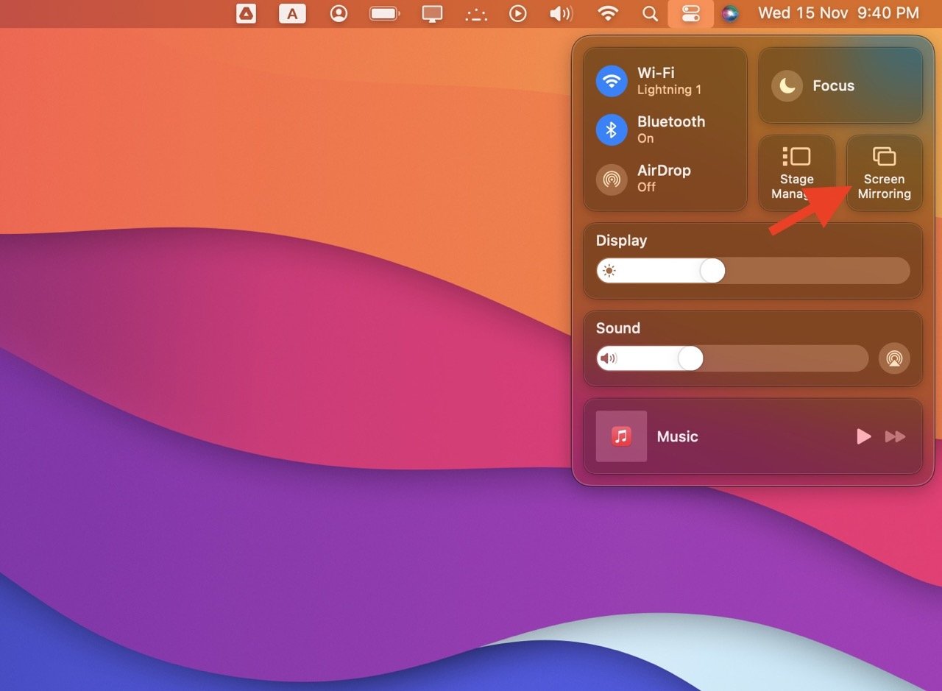Activate Focus mode

[840, 85]
